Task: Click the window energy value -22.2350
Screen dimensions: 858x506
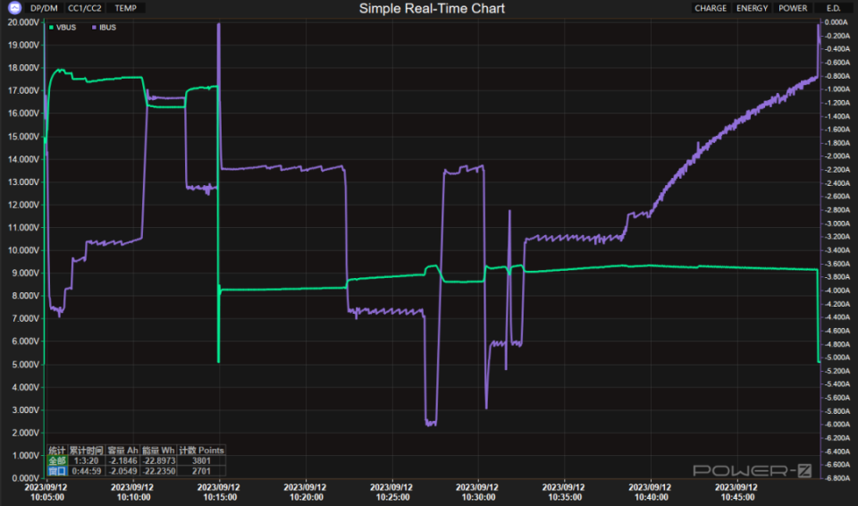Action: coord(159,471)
